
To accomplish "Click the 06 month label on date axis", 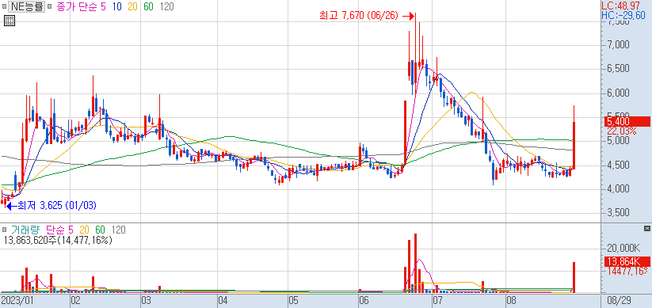I will (x=364, y=300).
